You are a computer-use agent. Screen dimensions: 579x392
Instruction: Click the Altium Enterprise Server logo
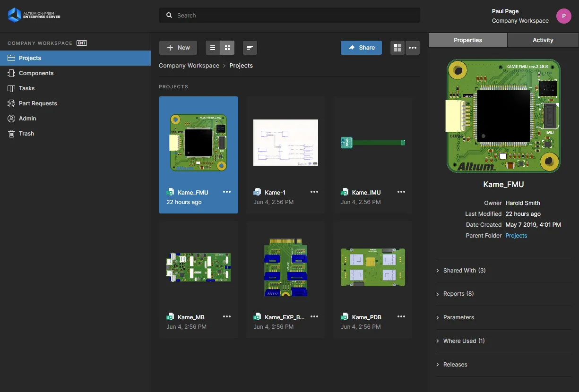34,16
